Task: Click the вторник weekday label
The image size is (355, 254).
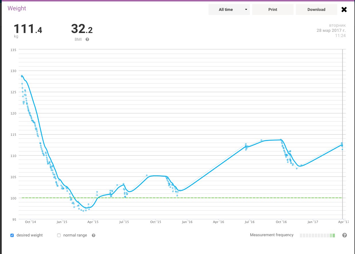Action: pyautogui.click(x=337, y=25)
